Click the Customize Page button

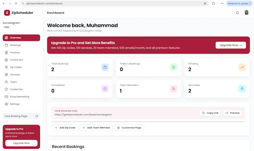(129, 128)
